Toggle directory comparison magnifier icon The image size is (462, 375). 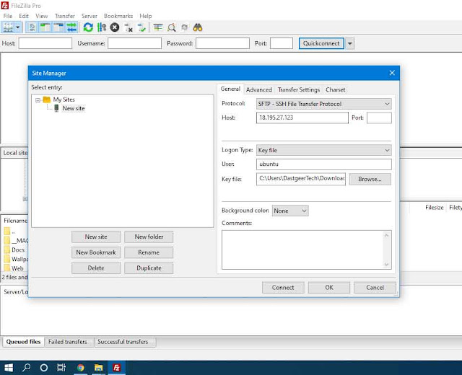[172, 27]
